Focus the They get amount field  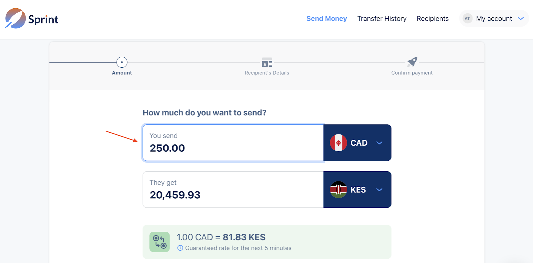click(x=233, y=194)
